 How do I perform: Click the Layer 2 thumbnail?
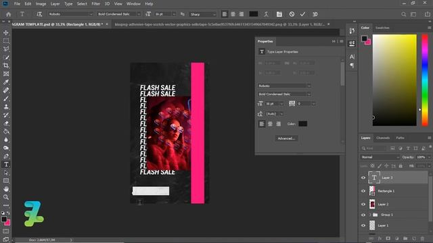pyautogui.click(x=372, y=204)
